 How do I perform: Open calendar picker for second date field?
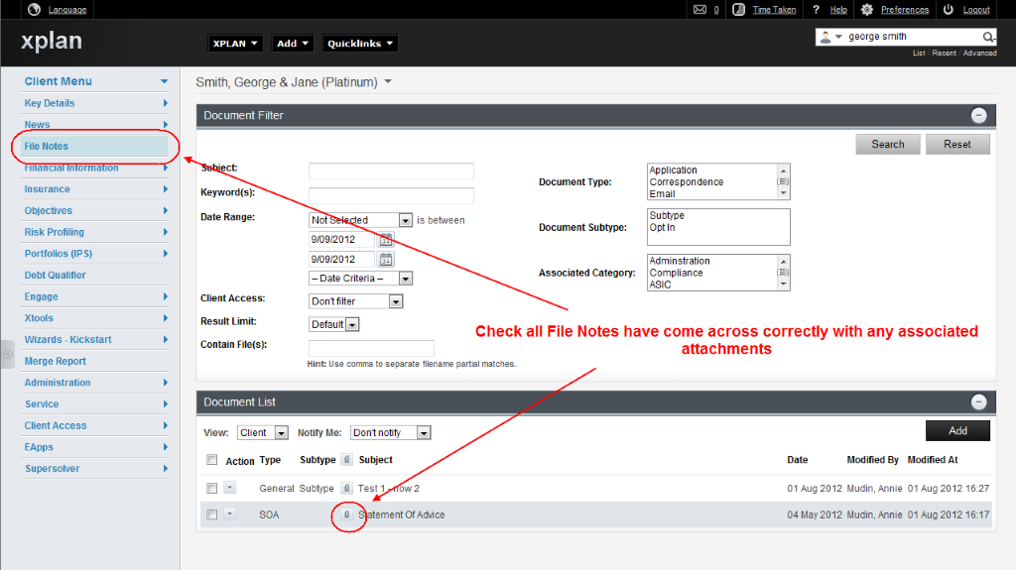tap(386, 260)
